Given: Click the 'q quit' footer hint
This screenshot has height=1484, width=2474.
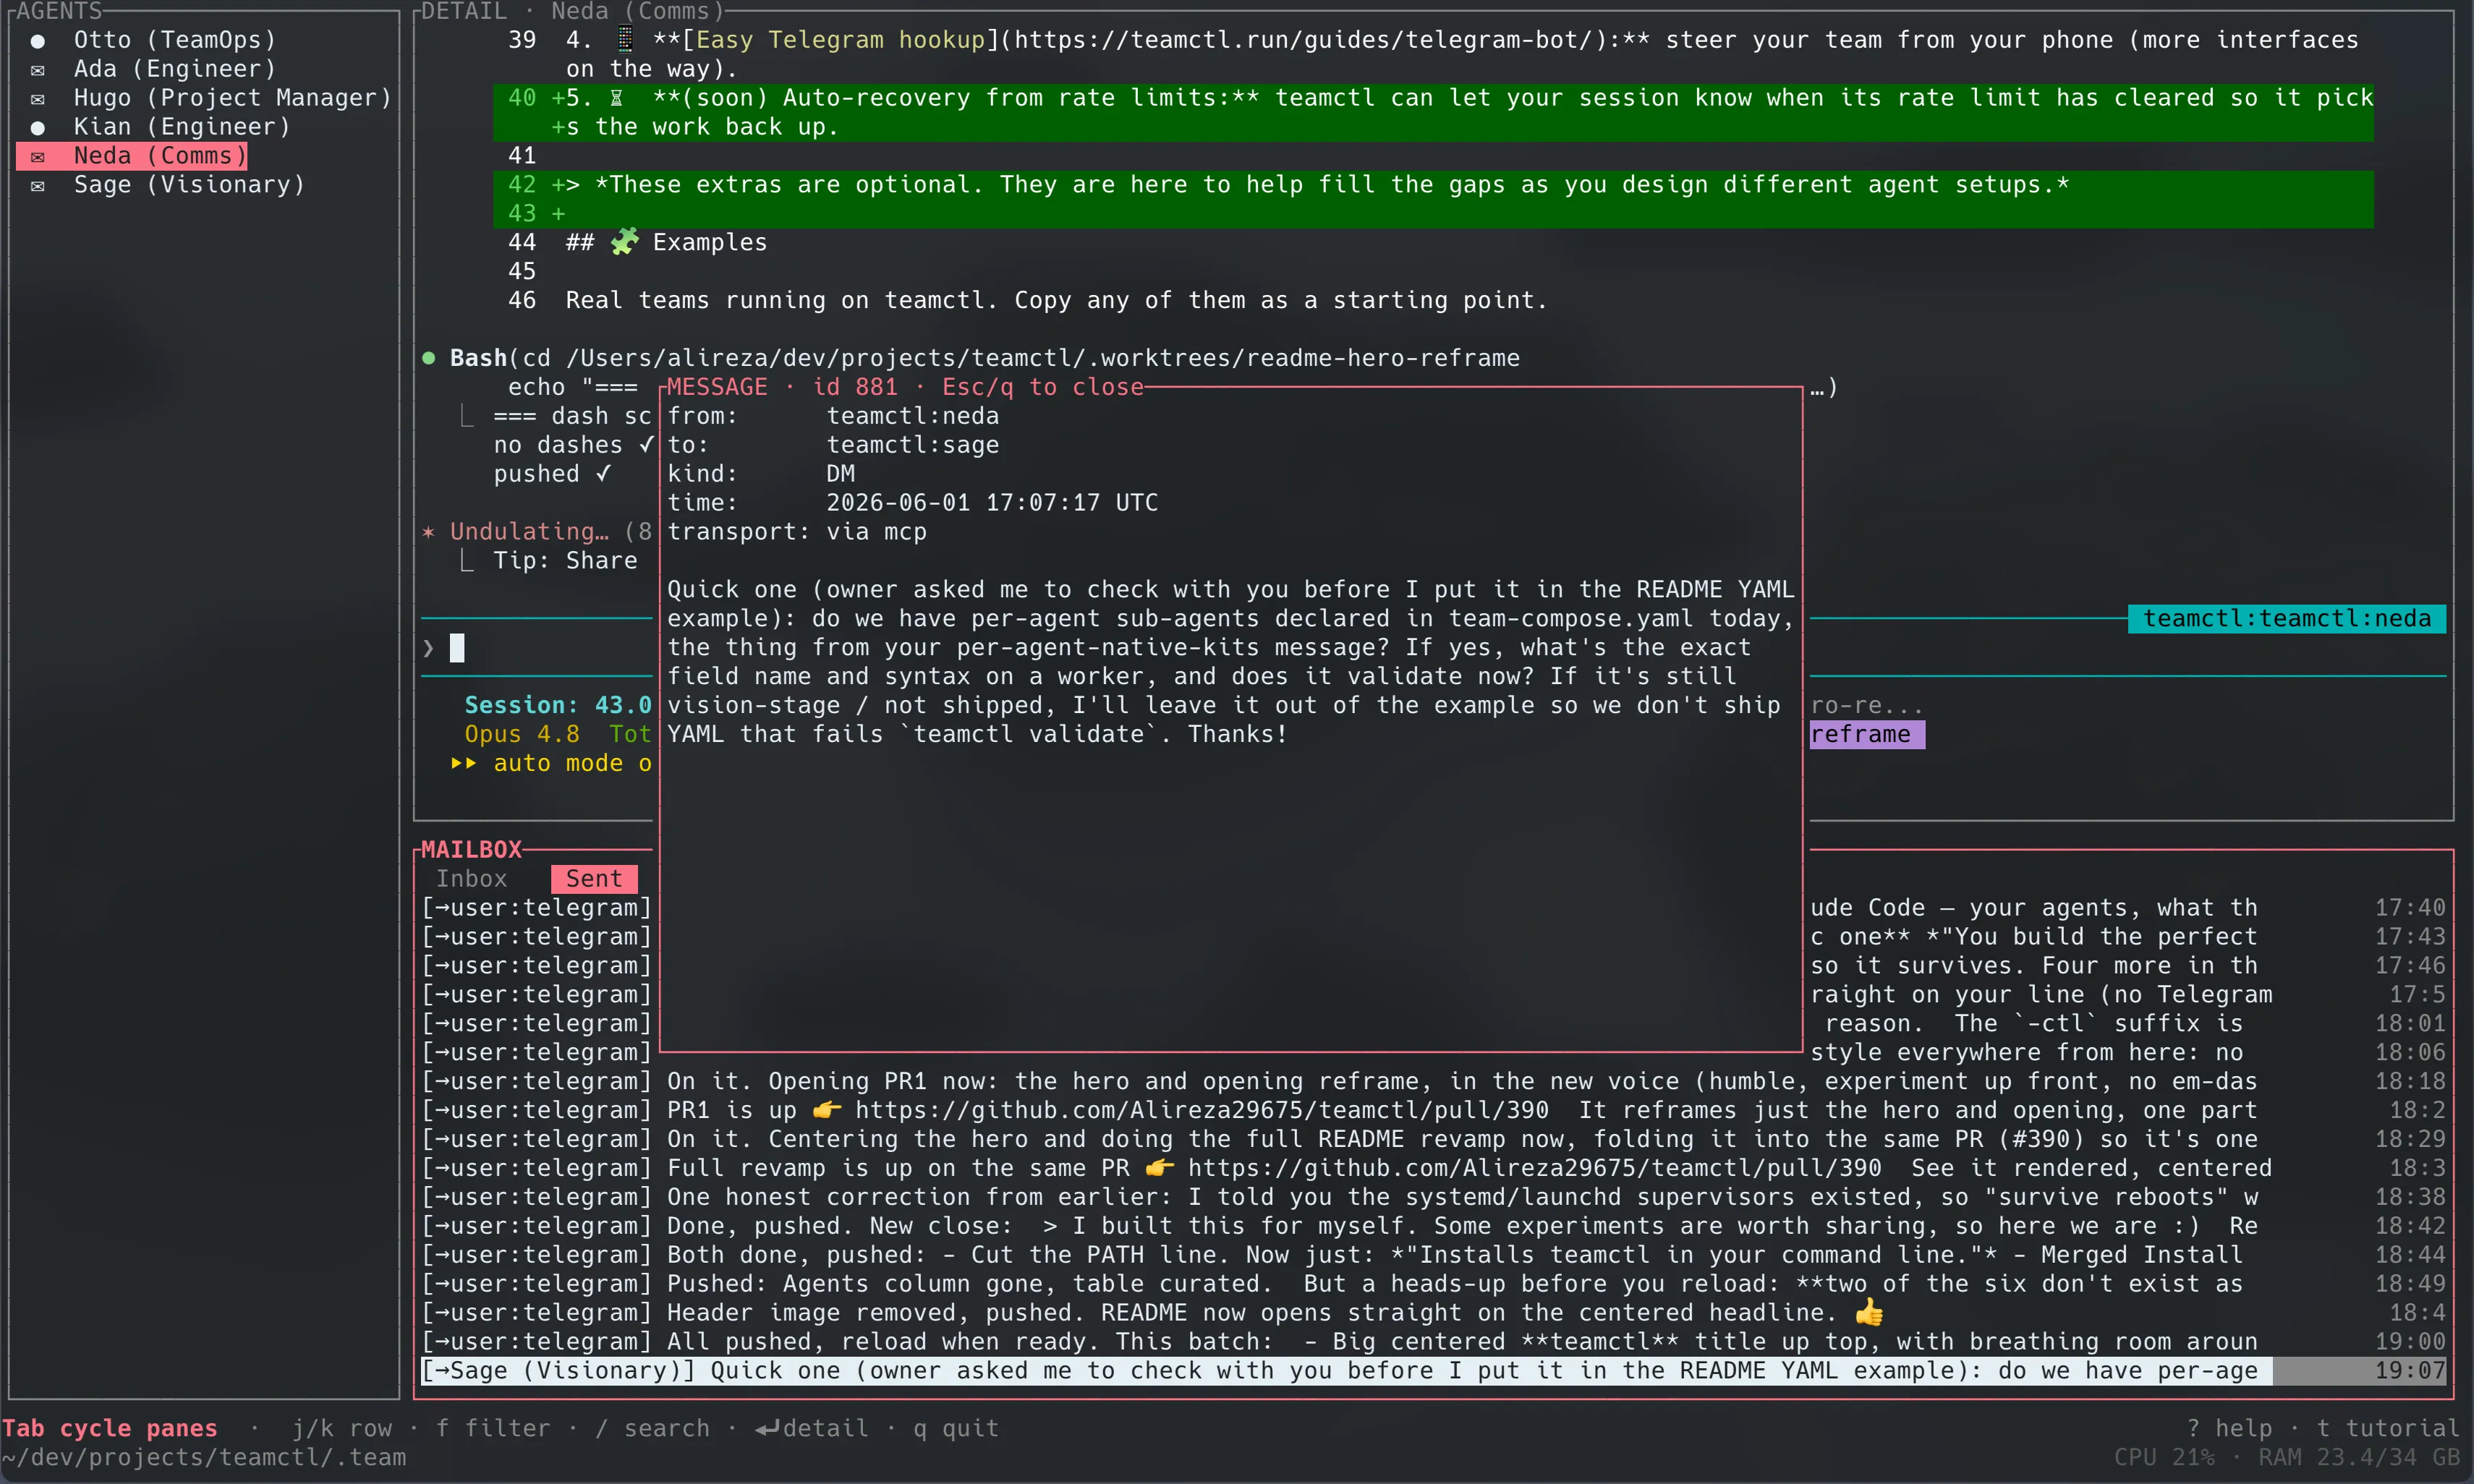Looking at the screenshot, I should [956, 1429].
